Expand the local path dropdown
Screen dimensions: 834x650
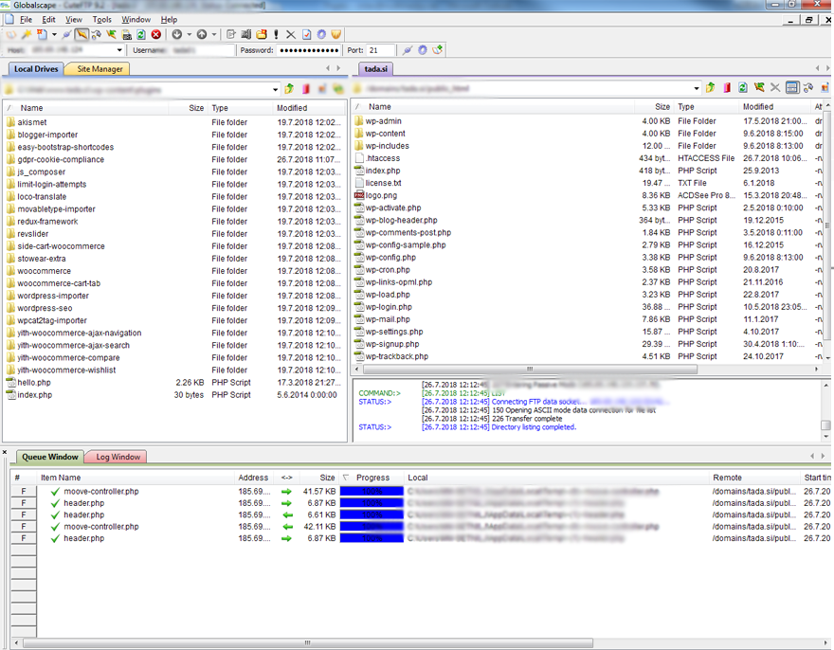tap(275, 90)
